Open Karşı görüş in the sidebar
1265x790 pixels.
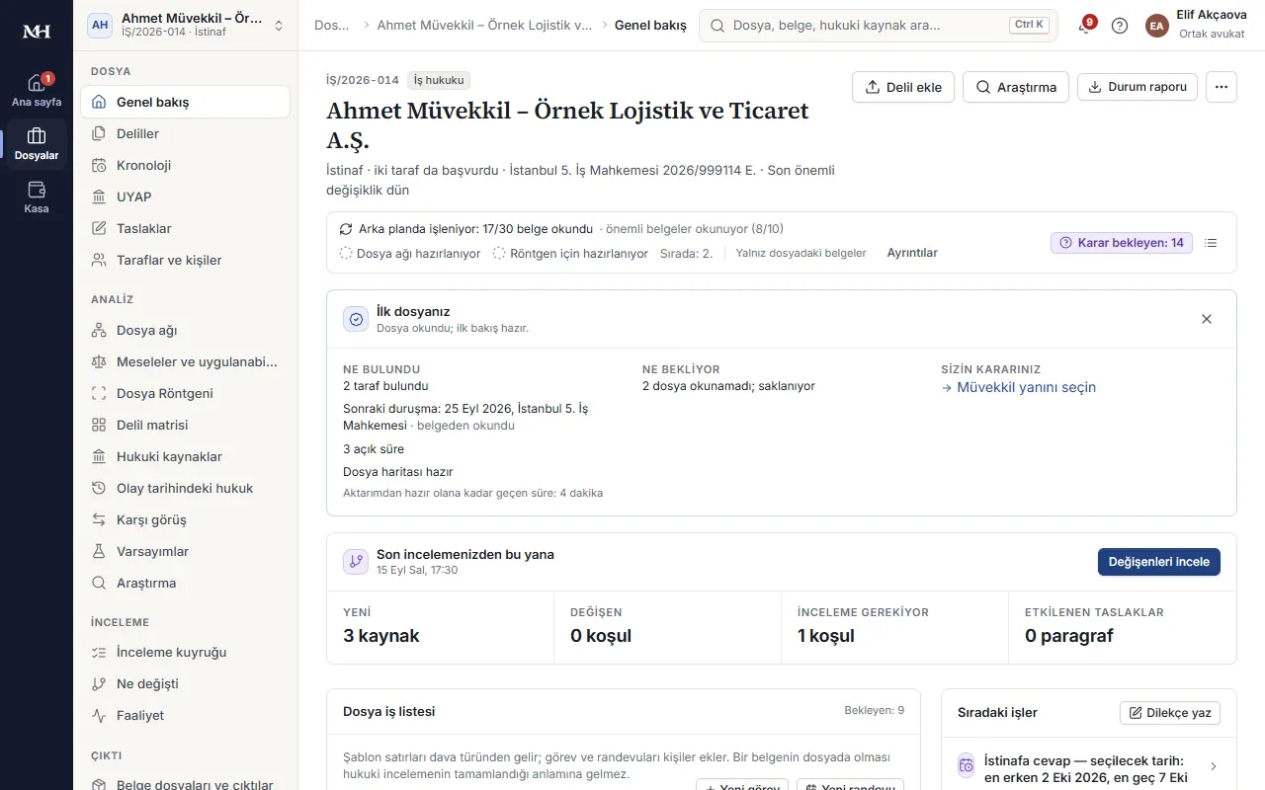pyautogui.click(x=185, y=519)
